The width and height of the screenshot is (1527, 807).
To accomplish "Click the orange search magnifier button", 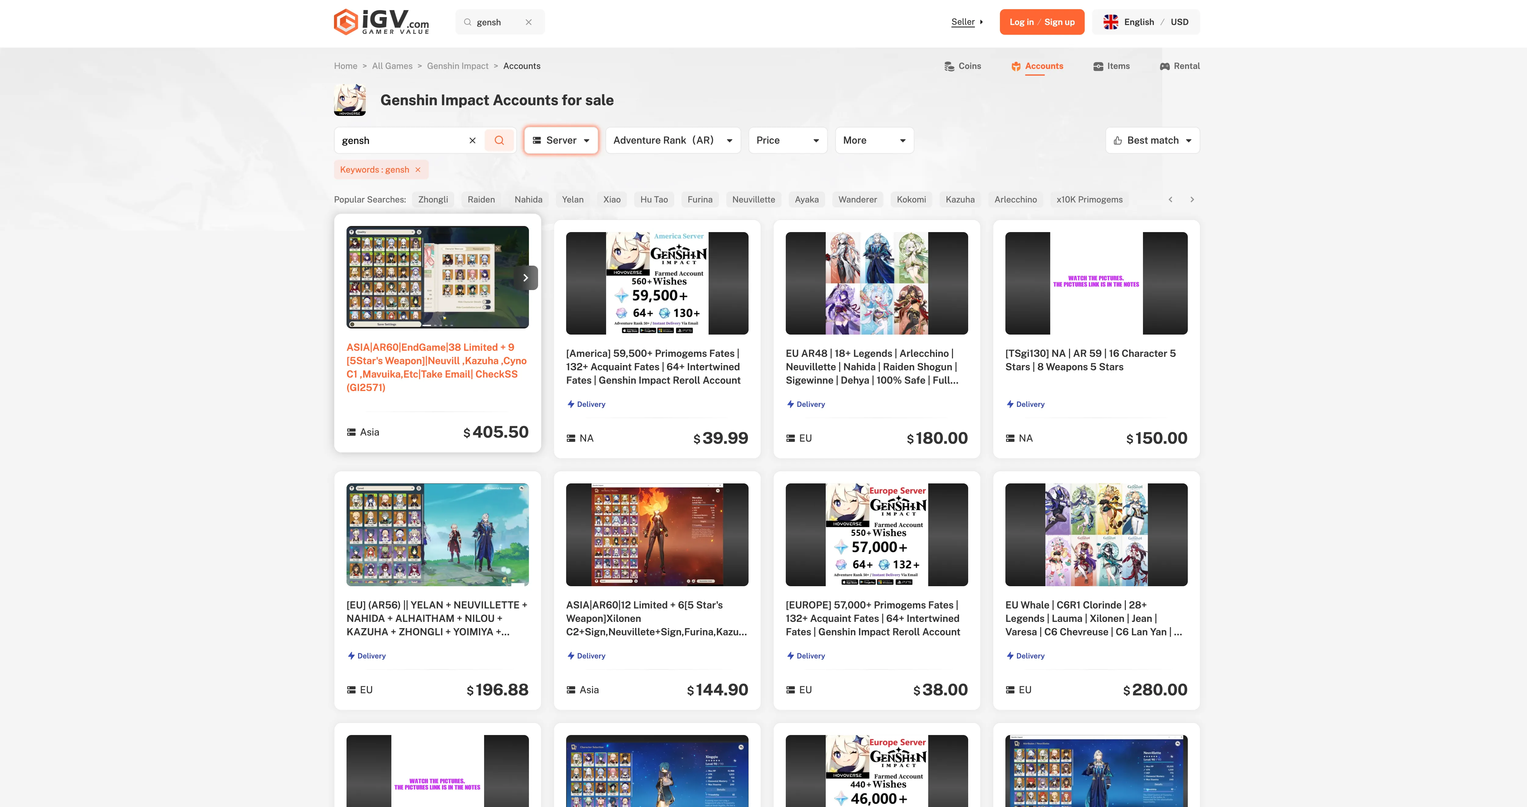I will pyautogui.click(x=499, y=140).
